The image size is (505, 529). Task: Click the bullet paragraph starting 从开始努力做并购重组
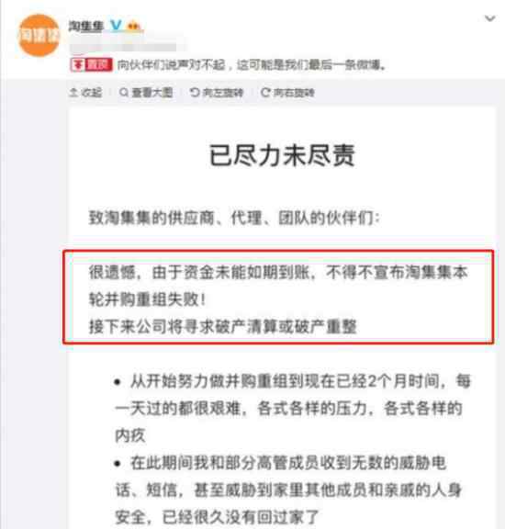pyautogui.click(x=292, y=408)
